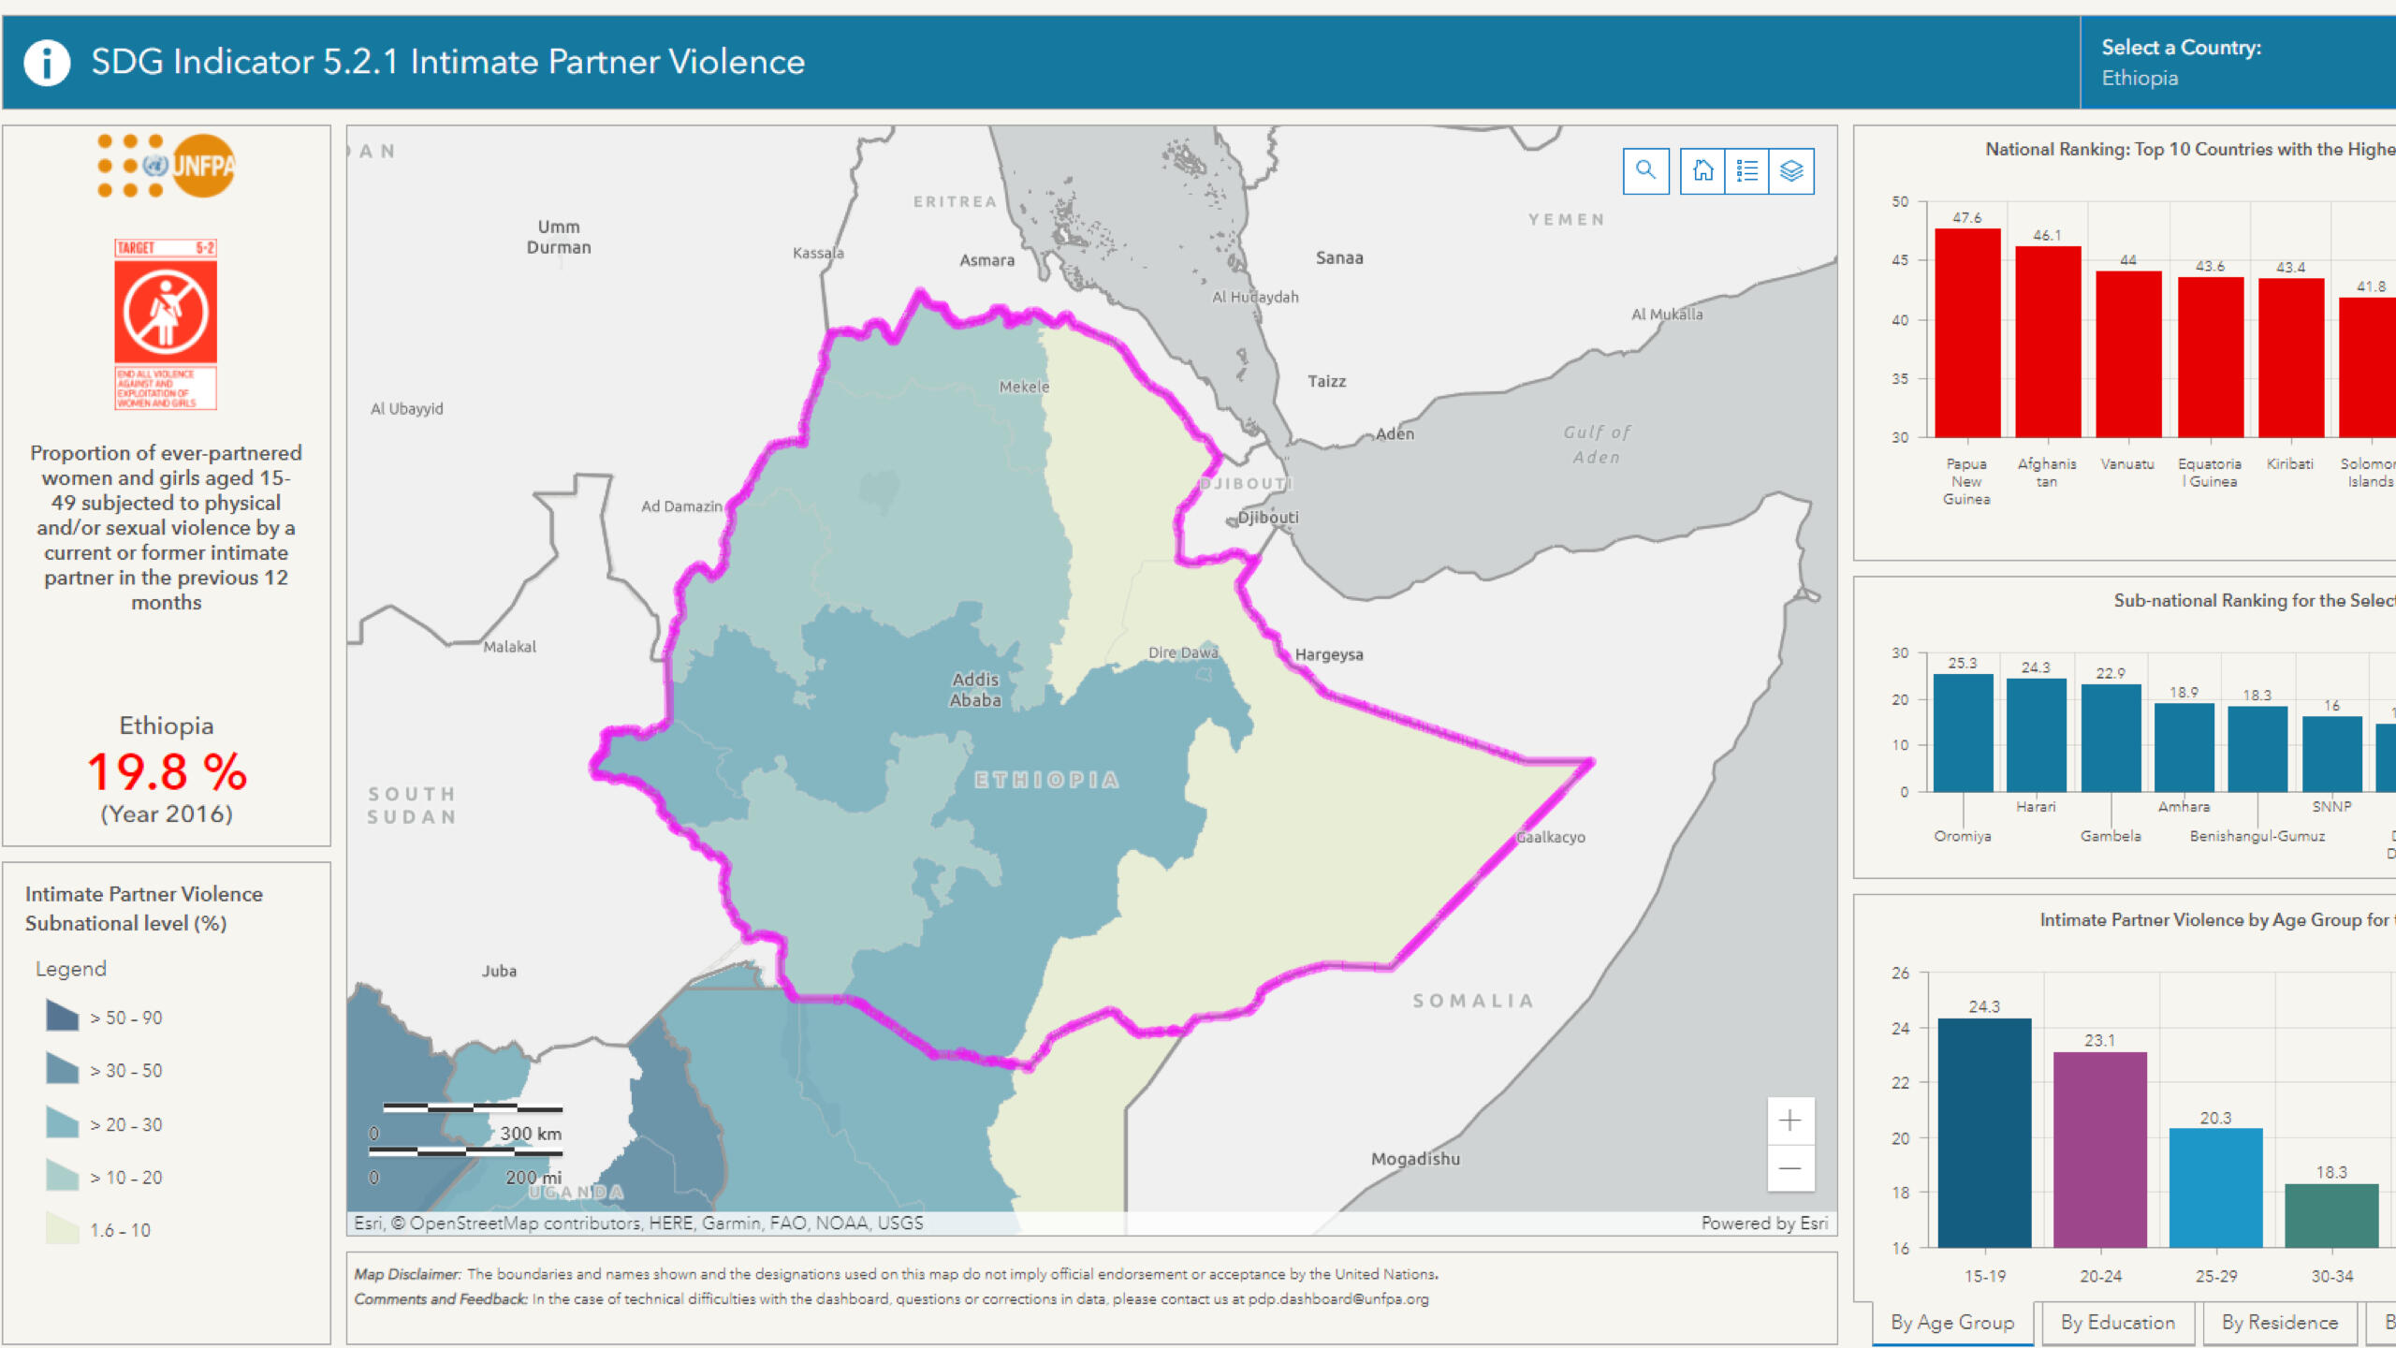Click the 1.6 - 10 legend swatch
Image resolution: width=2396 pixels, height=1348 pixels.
click(62, 1229)
